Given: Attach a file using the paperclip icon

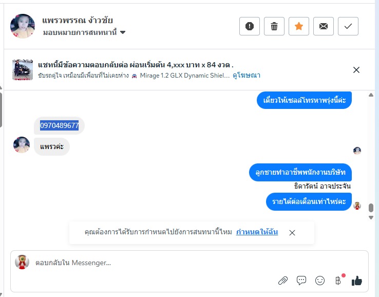Looking at the screenshot, I should tap(283, 281).
